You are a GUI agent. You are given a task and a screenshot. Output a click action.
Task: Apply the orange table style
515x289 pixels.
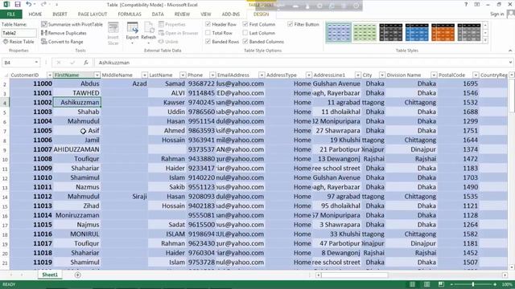tap(443, 32)
